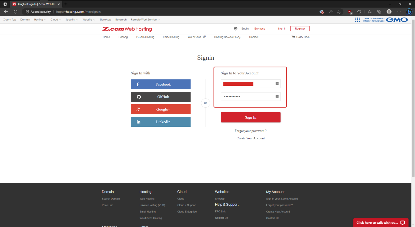415x227 pixels.
Task: Expand the Security dropdown in the top bar
Action: [72, 20]
